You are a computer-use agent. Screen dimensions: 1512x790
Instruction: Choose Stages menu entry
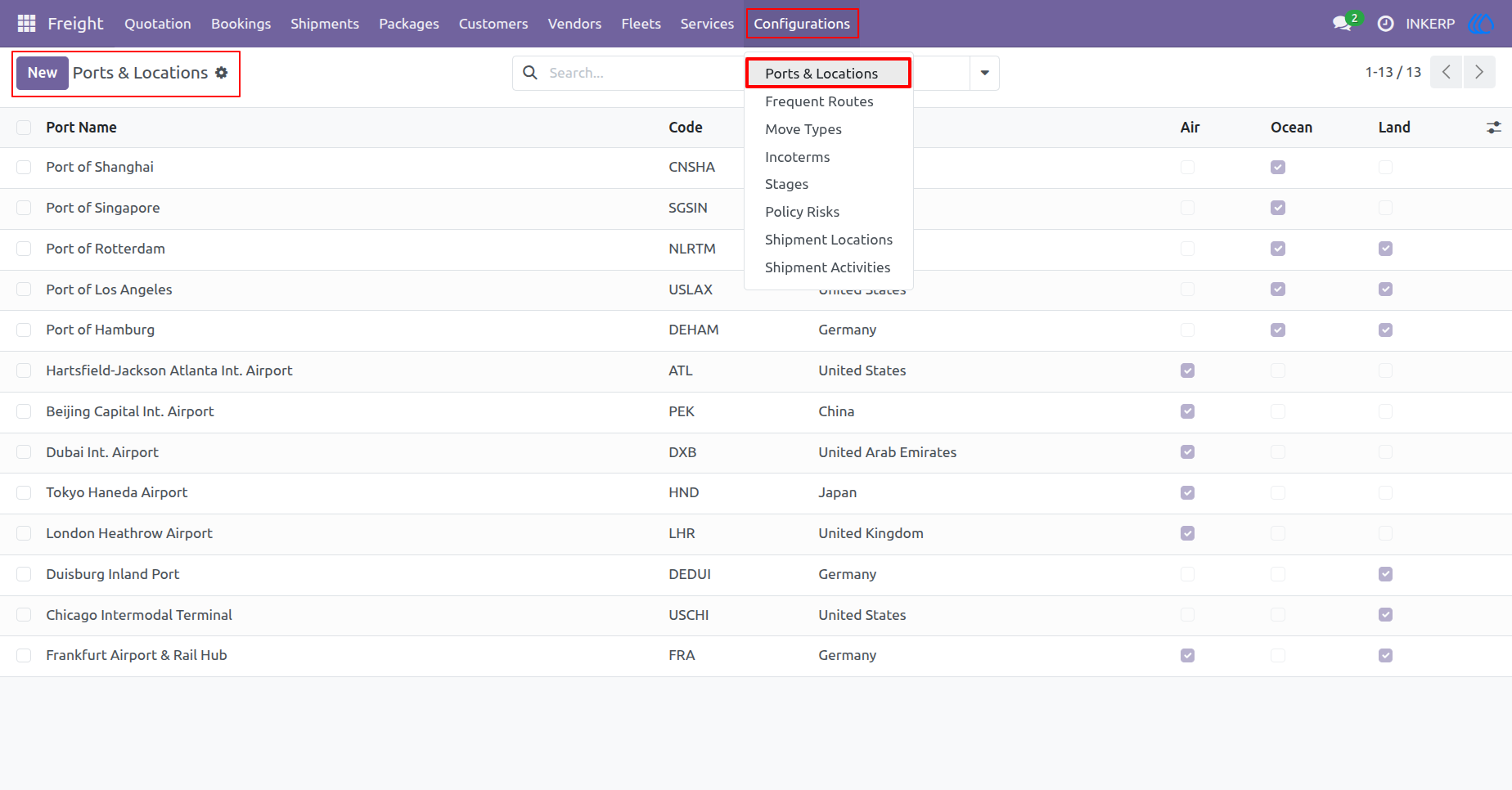(x=828, y=184)
